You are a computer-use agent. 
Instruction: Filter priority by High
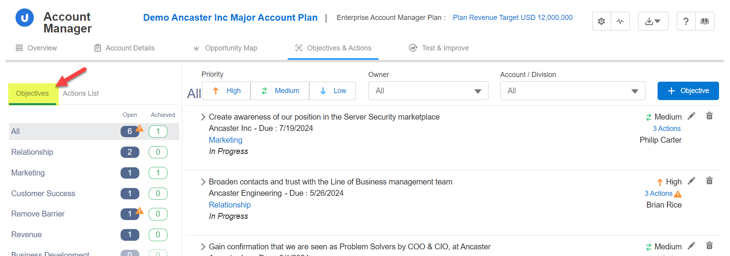[226, 91]
